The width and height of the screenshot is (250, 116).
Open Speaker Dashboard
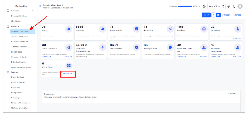(x=20, y=42)
